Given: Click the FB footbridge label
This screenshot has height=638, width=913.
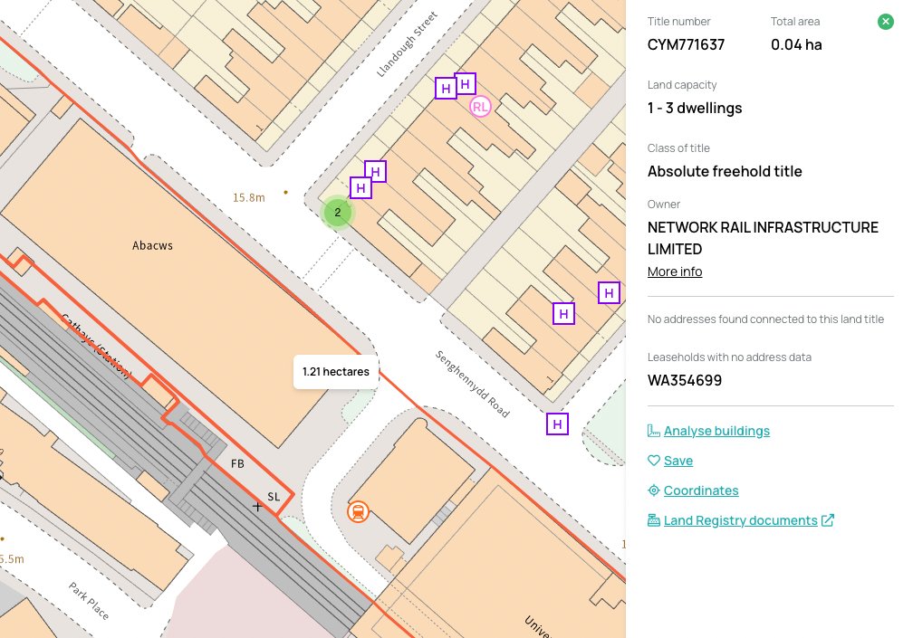Looking at the screenshot, I should tap(237, 463).
